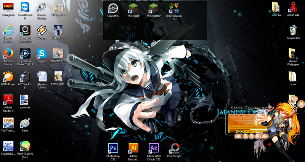This screenshot has height=162, width=305.
Task: Open Adobe Reader X
Action: point(8,103)
